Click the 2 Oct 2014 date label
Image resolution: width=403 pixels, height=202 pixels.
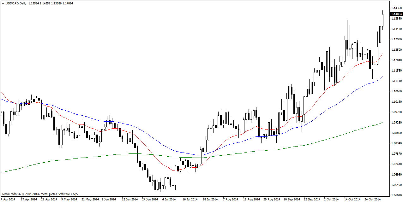tap(332, 199)
